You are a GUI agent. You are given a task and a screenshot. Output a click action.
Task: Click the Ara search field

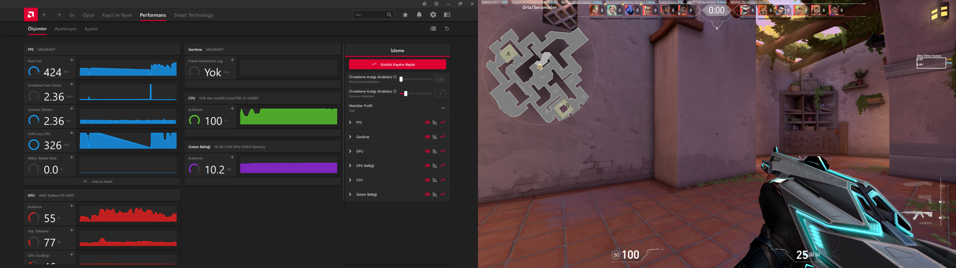(373, 15)
